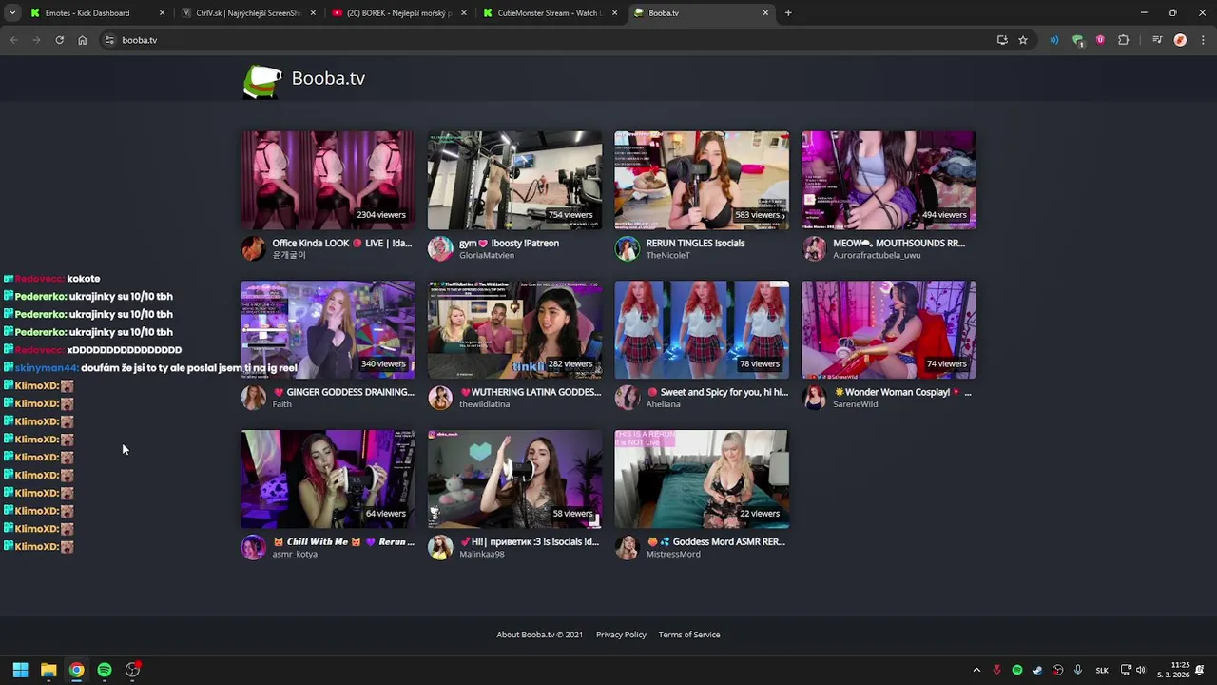Click the GloriaMatvien channel avatar
Viewport: 1217px width, 685px height.
[x=440, y=249]
